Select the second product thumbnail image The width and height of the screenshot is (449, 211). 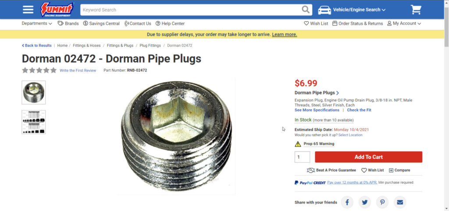[x=34, y=122]
